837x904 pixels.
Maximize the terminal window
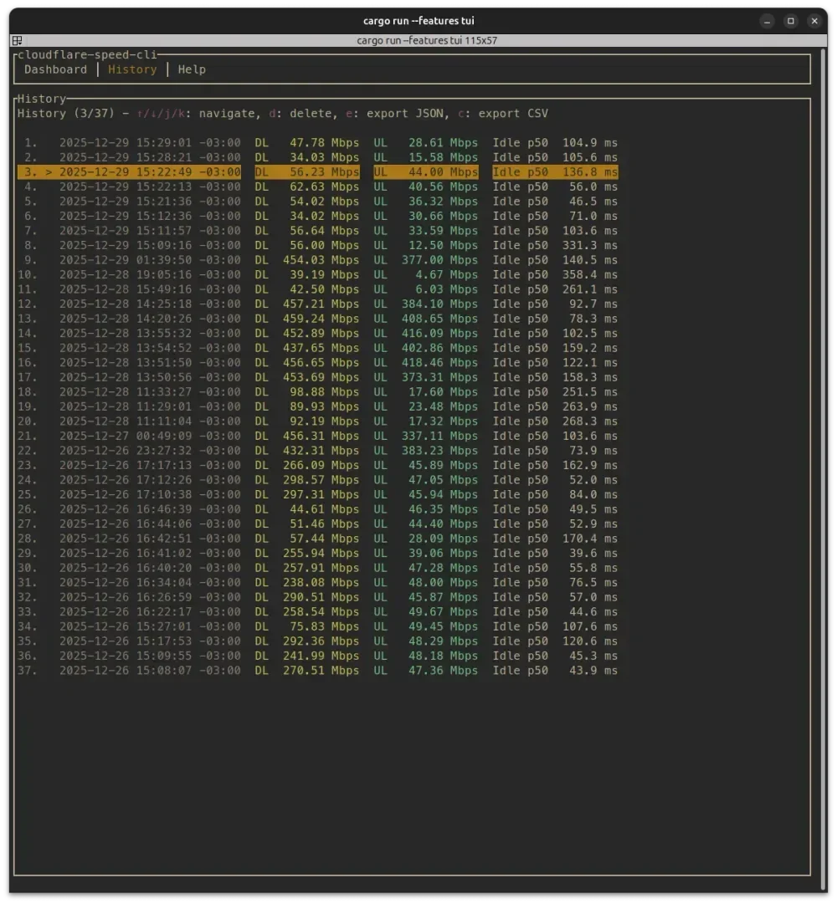[790, 22]
